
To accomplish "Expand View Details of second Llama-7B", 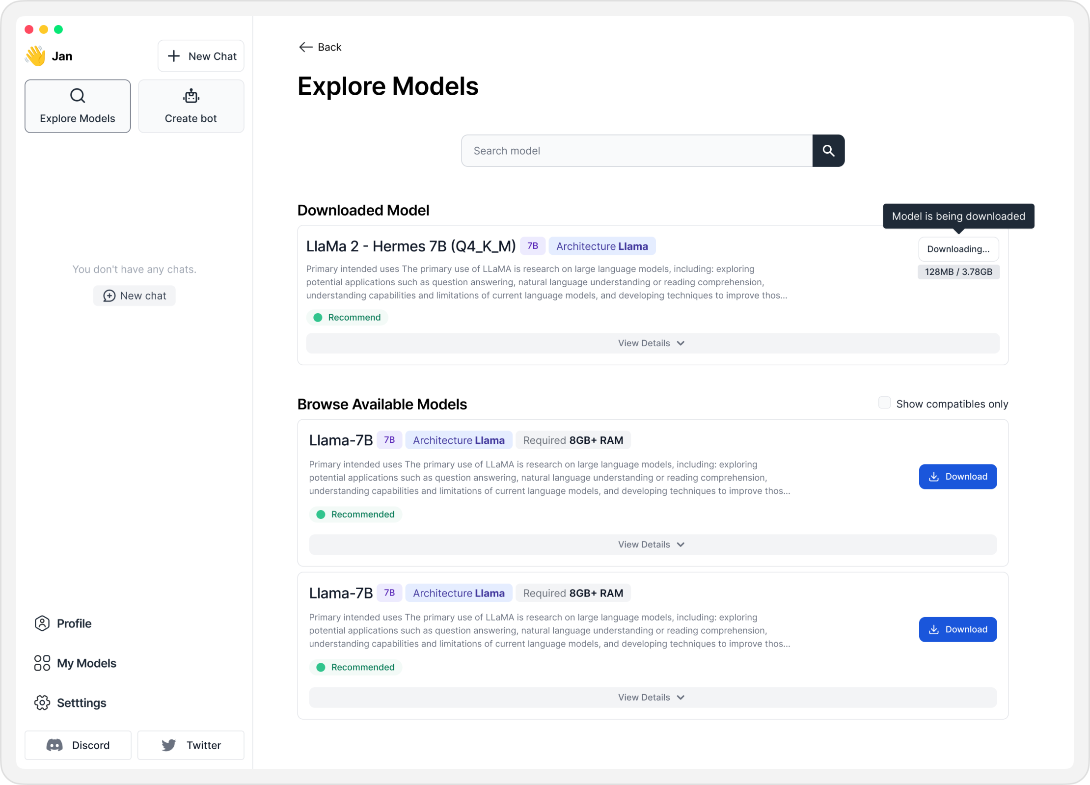I will 652,697.
